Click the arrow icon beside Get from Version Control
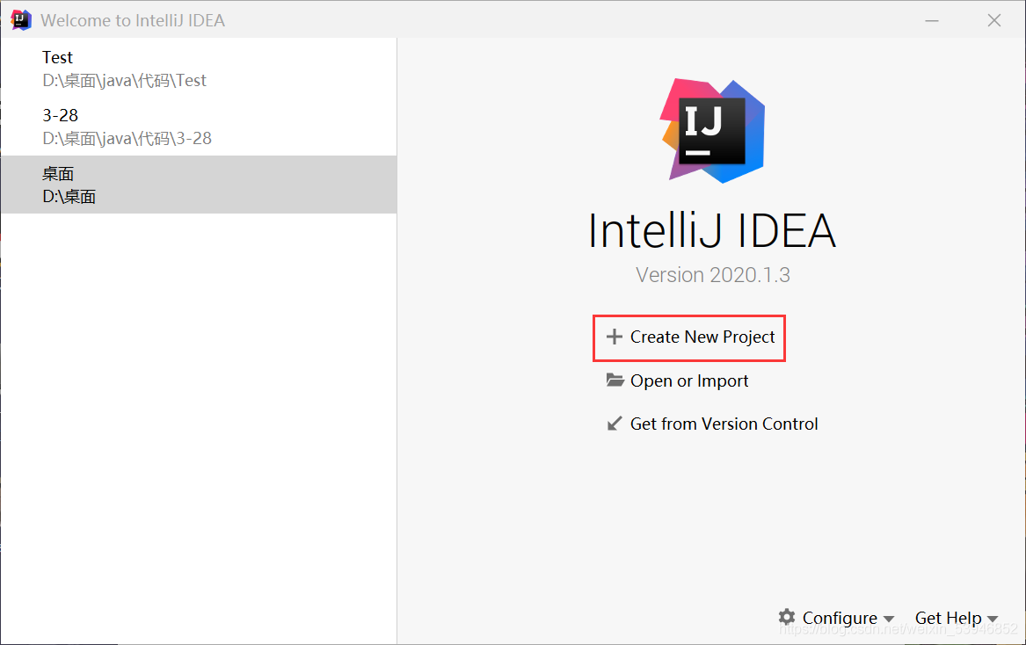Viewport: 1026px width, 645px height. tap(614, 423)
